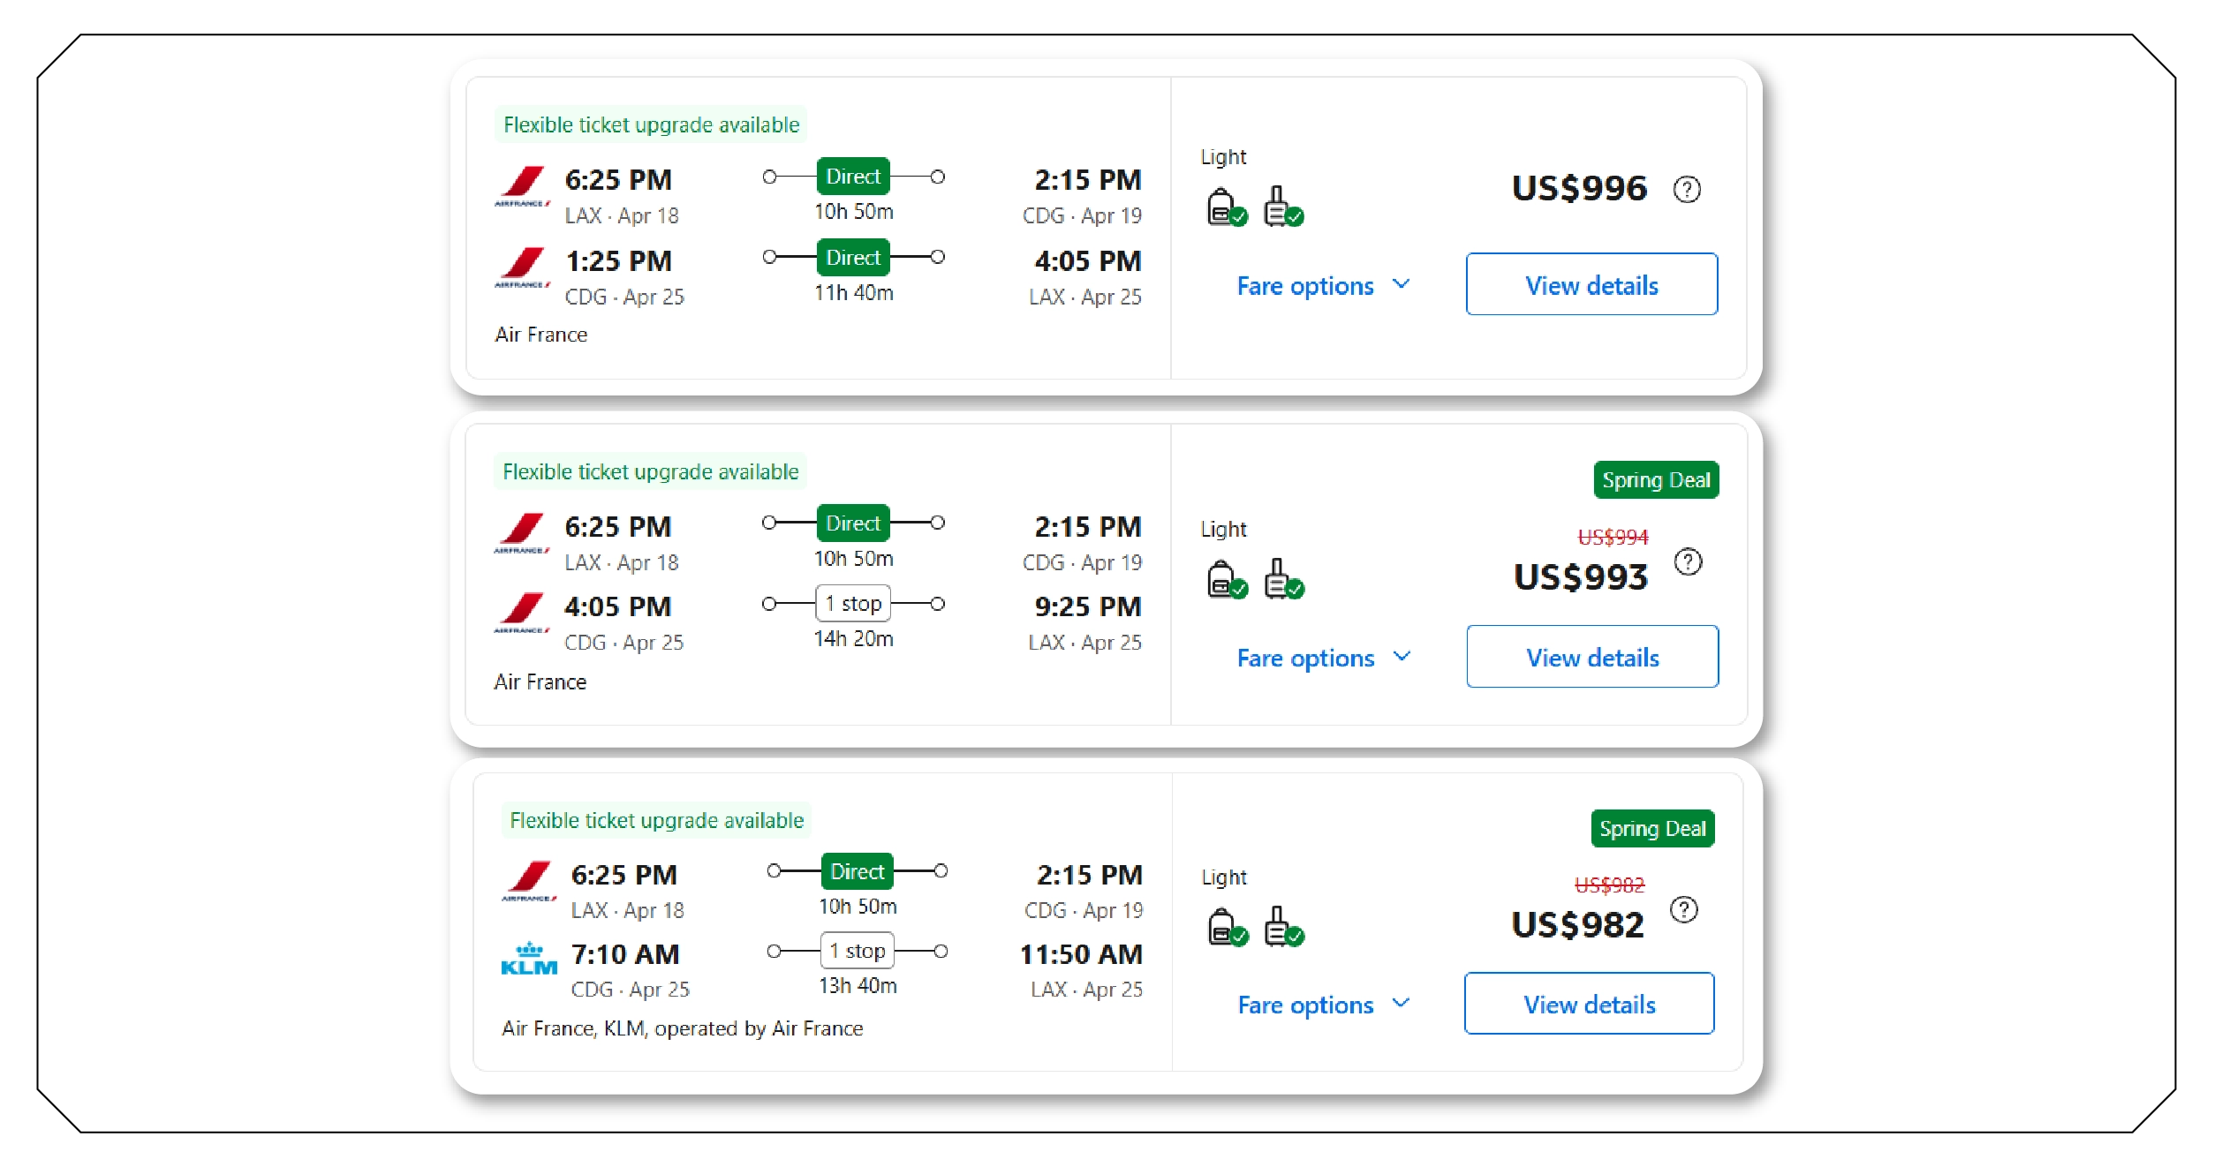Open View details for the US$996 flight
Viewport: 2214px width, 1167px height.
point(1591,284)
